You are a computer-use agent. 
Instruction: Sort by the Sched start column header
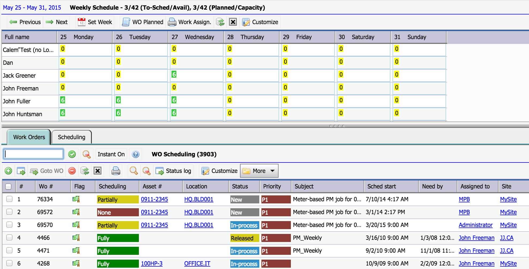click(x=391, y=186)
